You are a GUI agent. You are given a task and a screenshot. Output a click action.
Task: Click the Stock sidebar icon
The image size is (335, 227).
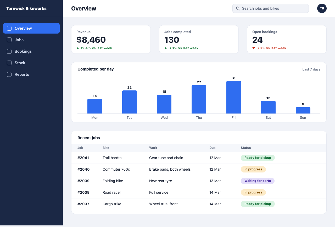(9, 63)
